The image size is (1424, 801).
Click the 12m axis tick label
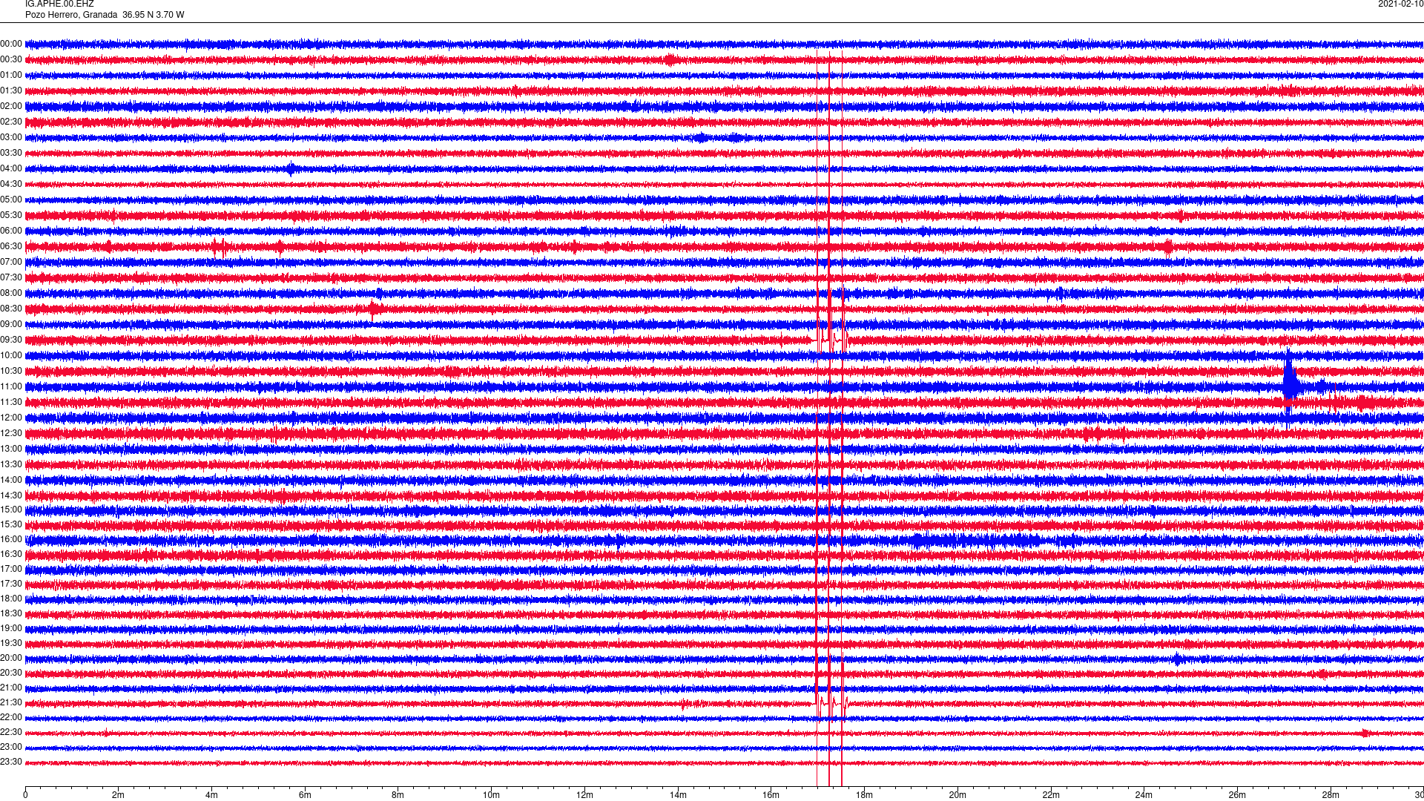click(584, 795)
